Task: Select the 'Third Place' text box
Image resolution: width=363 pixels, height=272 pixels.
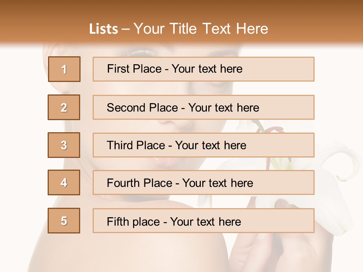Action: point(203,145)
